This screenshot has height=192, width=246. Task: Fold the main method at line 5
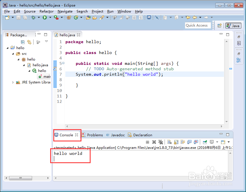click(63, 63)
